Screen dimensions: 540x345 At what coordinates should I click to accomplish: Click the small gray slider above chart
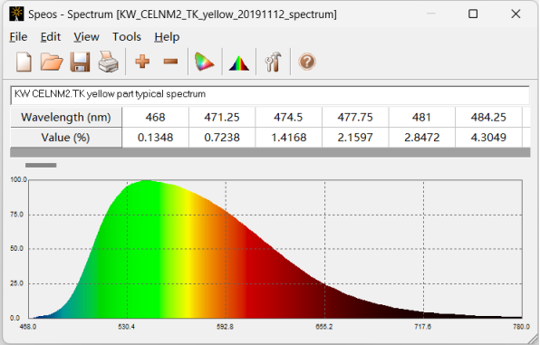tap(41, 166)
